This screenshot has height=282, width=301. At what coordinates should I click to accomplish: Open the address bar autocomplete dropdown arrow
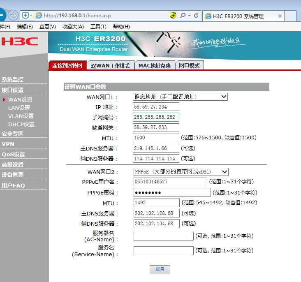click(189, 15)
